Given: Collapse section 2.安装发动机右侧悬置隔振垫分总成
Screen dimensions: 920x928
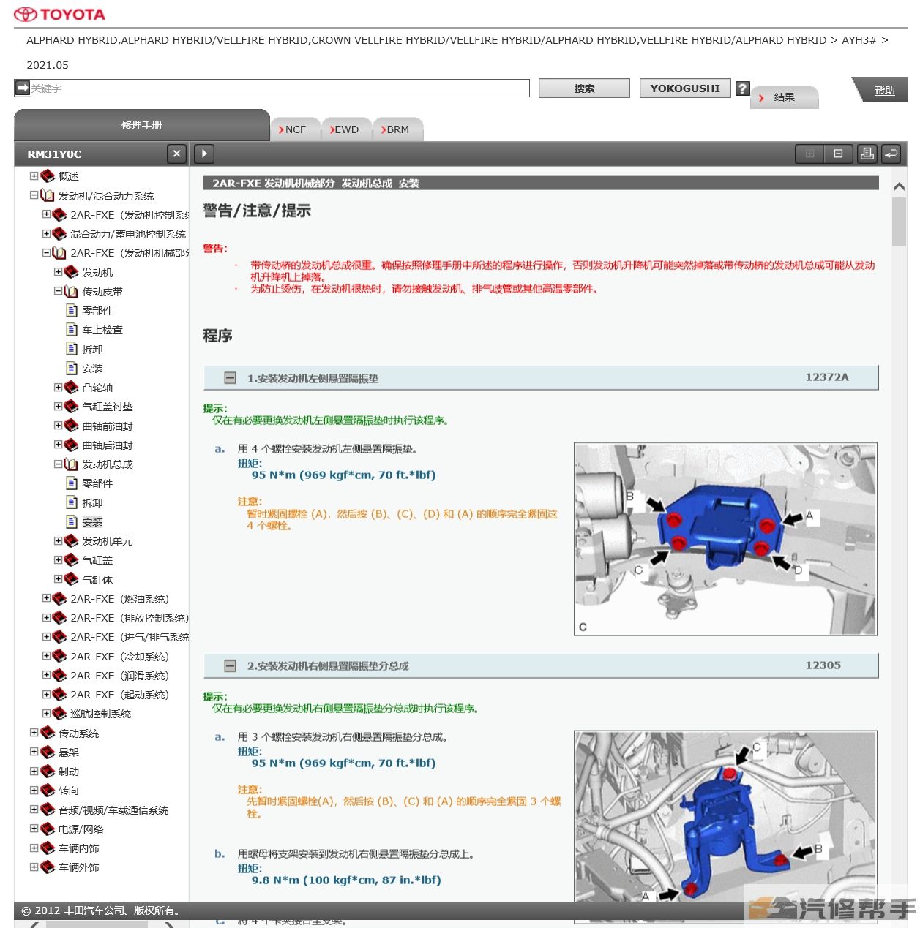Looking at the screenshot, I should [230, 665].
